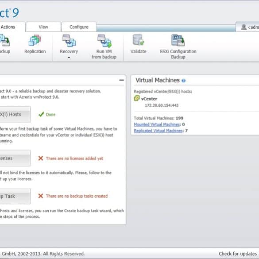Click the Backup Task button

(x=15, y=196)
